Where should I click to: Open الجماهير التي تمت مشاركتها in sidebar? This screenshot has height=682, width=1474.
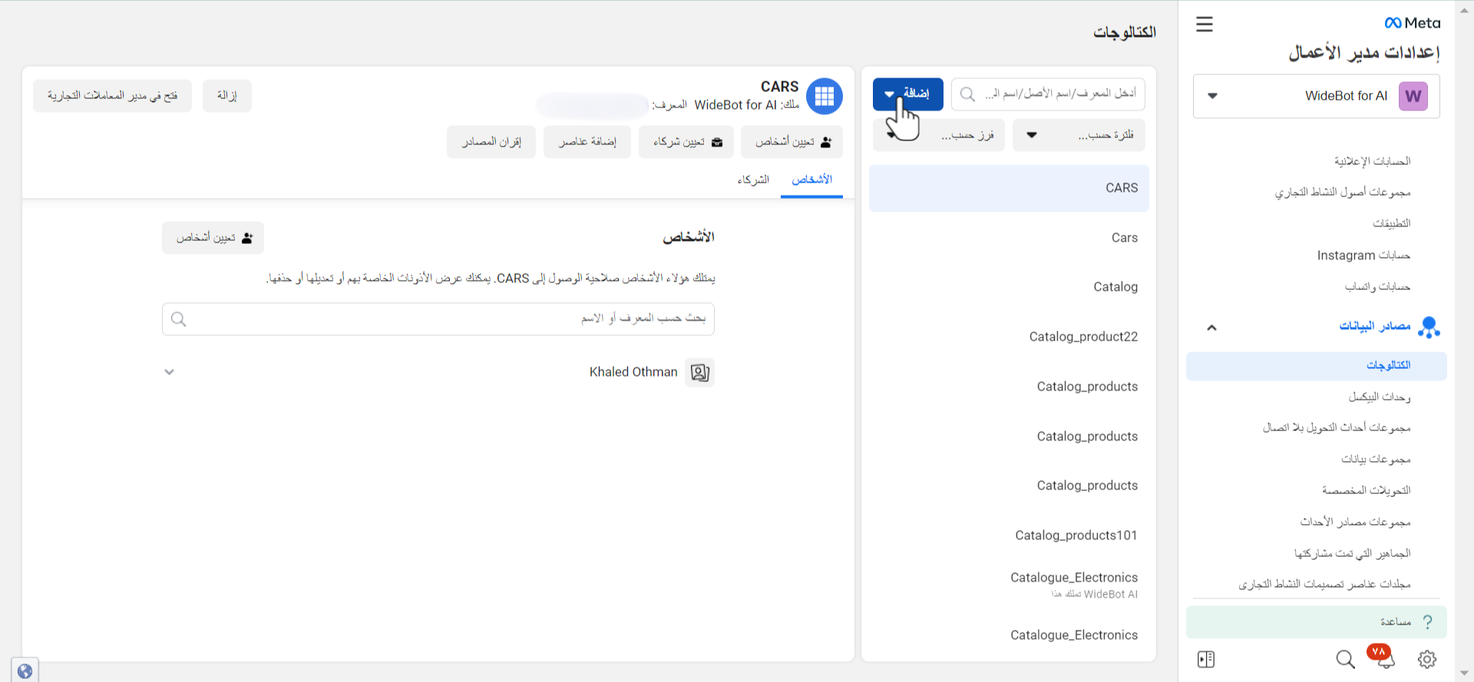pyautogui.click(x=1352, y=553)
